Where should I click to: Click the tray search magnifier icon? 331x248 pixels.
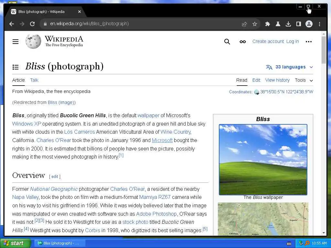tap(307, 243)
